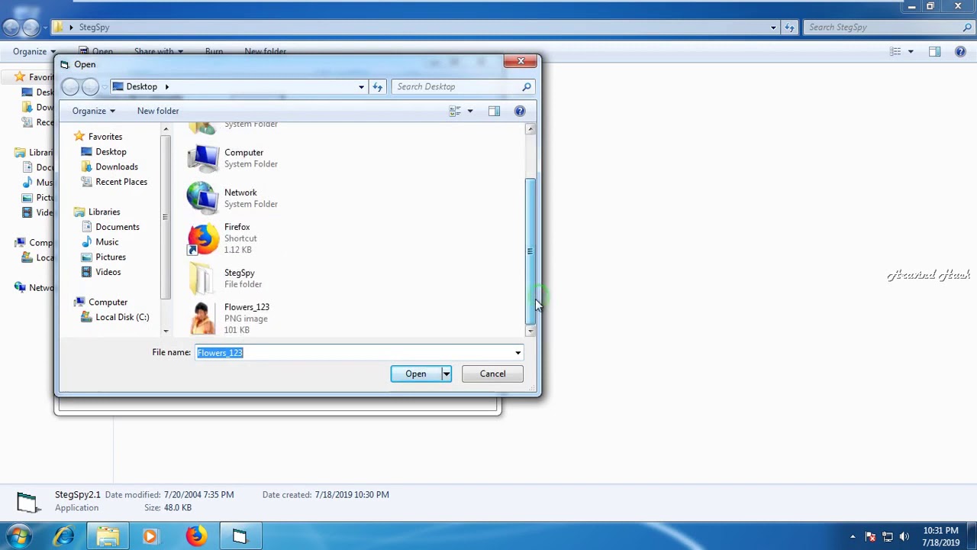
Task: Click the Cancel button
Action: (492, 374)
